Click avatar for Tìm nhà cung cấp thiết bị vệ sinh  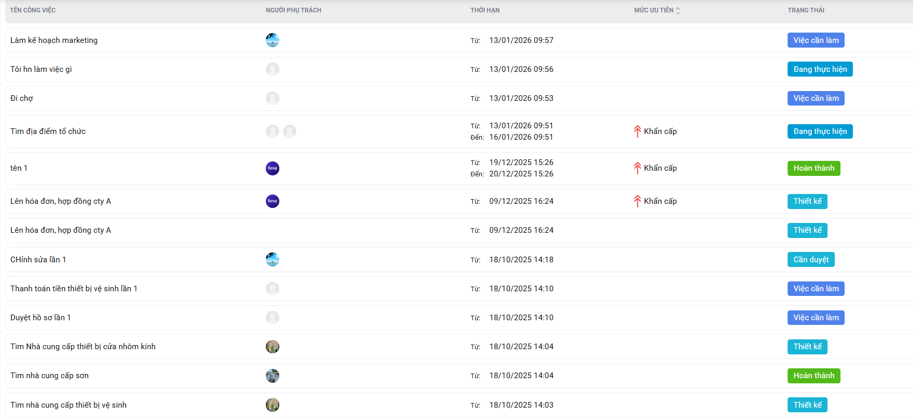(273, 405)
